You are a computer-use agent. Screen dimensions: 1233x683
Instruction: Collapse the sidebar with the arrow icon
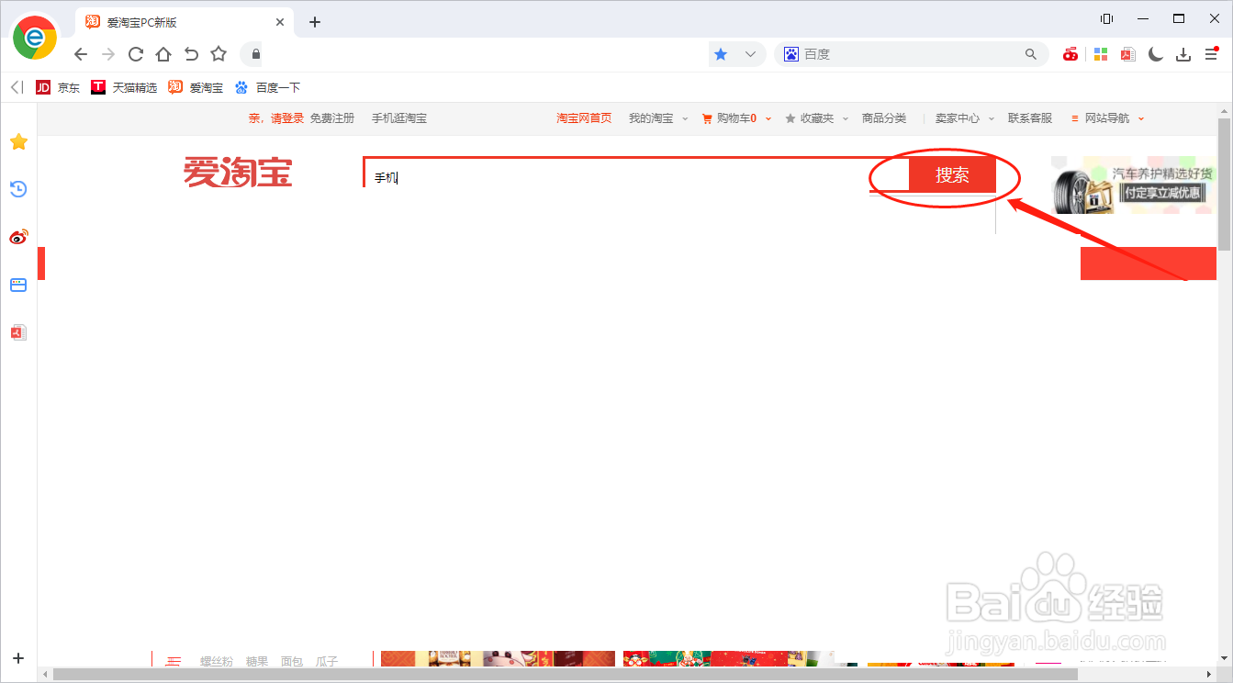pos(17,87)
